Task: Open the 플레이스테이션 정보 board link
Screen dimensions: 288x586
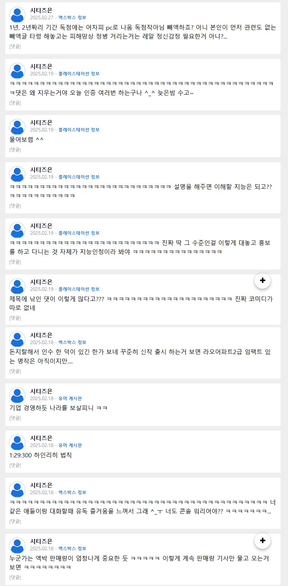Action: tap(79, 73)
